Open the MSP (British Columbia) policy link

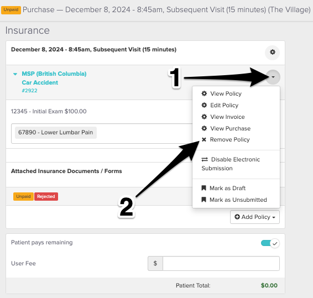coord(54,74)
